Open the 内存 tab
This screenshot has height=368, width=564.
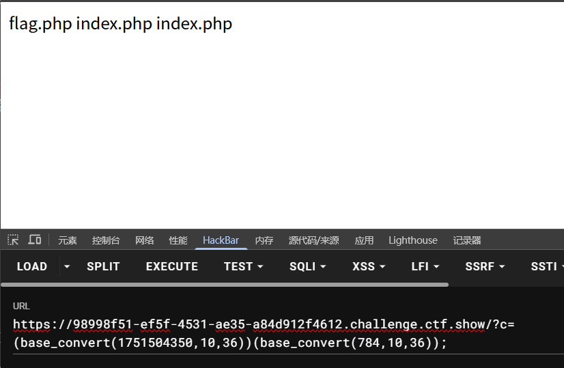tap(264, 240)
